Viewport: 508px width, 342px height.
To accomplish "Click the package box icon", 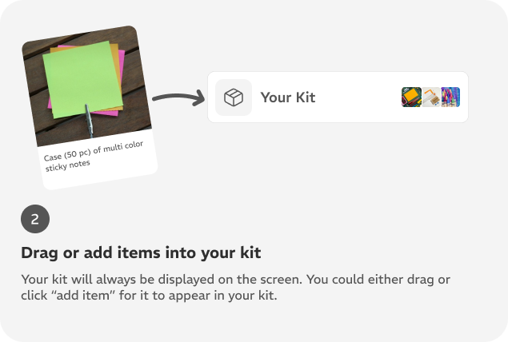I will coord(234,97).
